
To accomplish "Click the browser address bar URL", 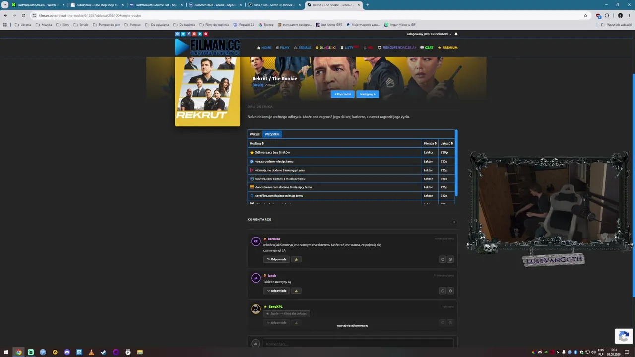I will coord(90,15).
